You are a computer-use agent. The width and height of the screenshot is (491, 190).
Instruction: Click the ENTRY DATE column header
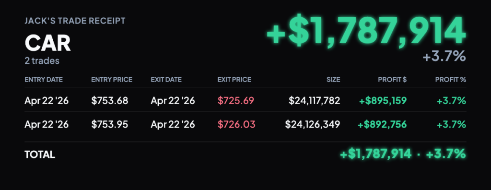pyautogui.click(x=44, y=80)
